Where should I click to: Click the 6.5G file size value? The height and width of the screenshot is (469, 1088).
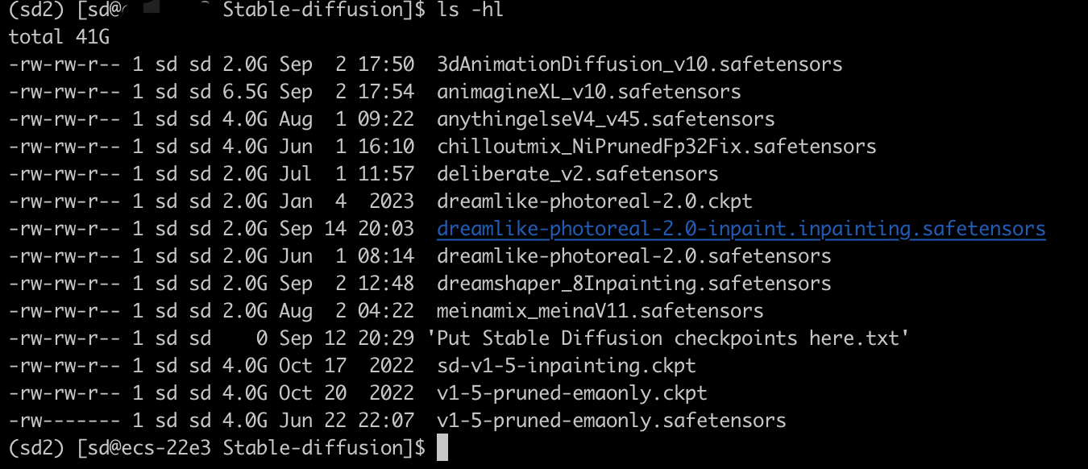click(x=245, y=92)
